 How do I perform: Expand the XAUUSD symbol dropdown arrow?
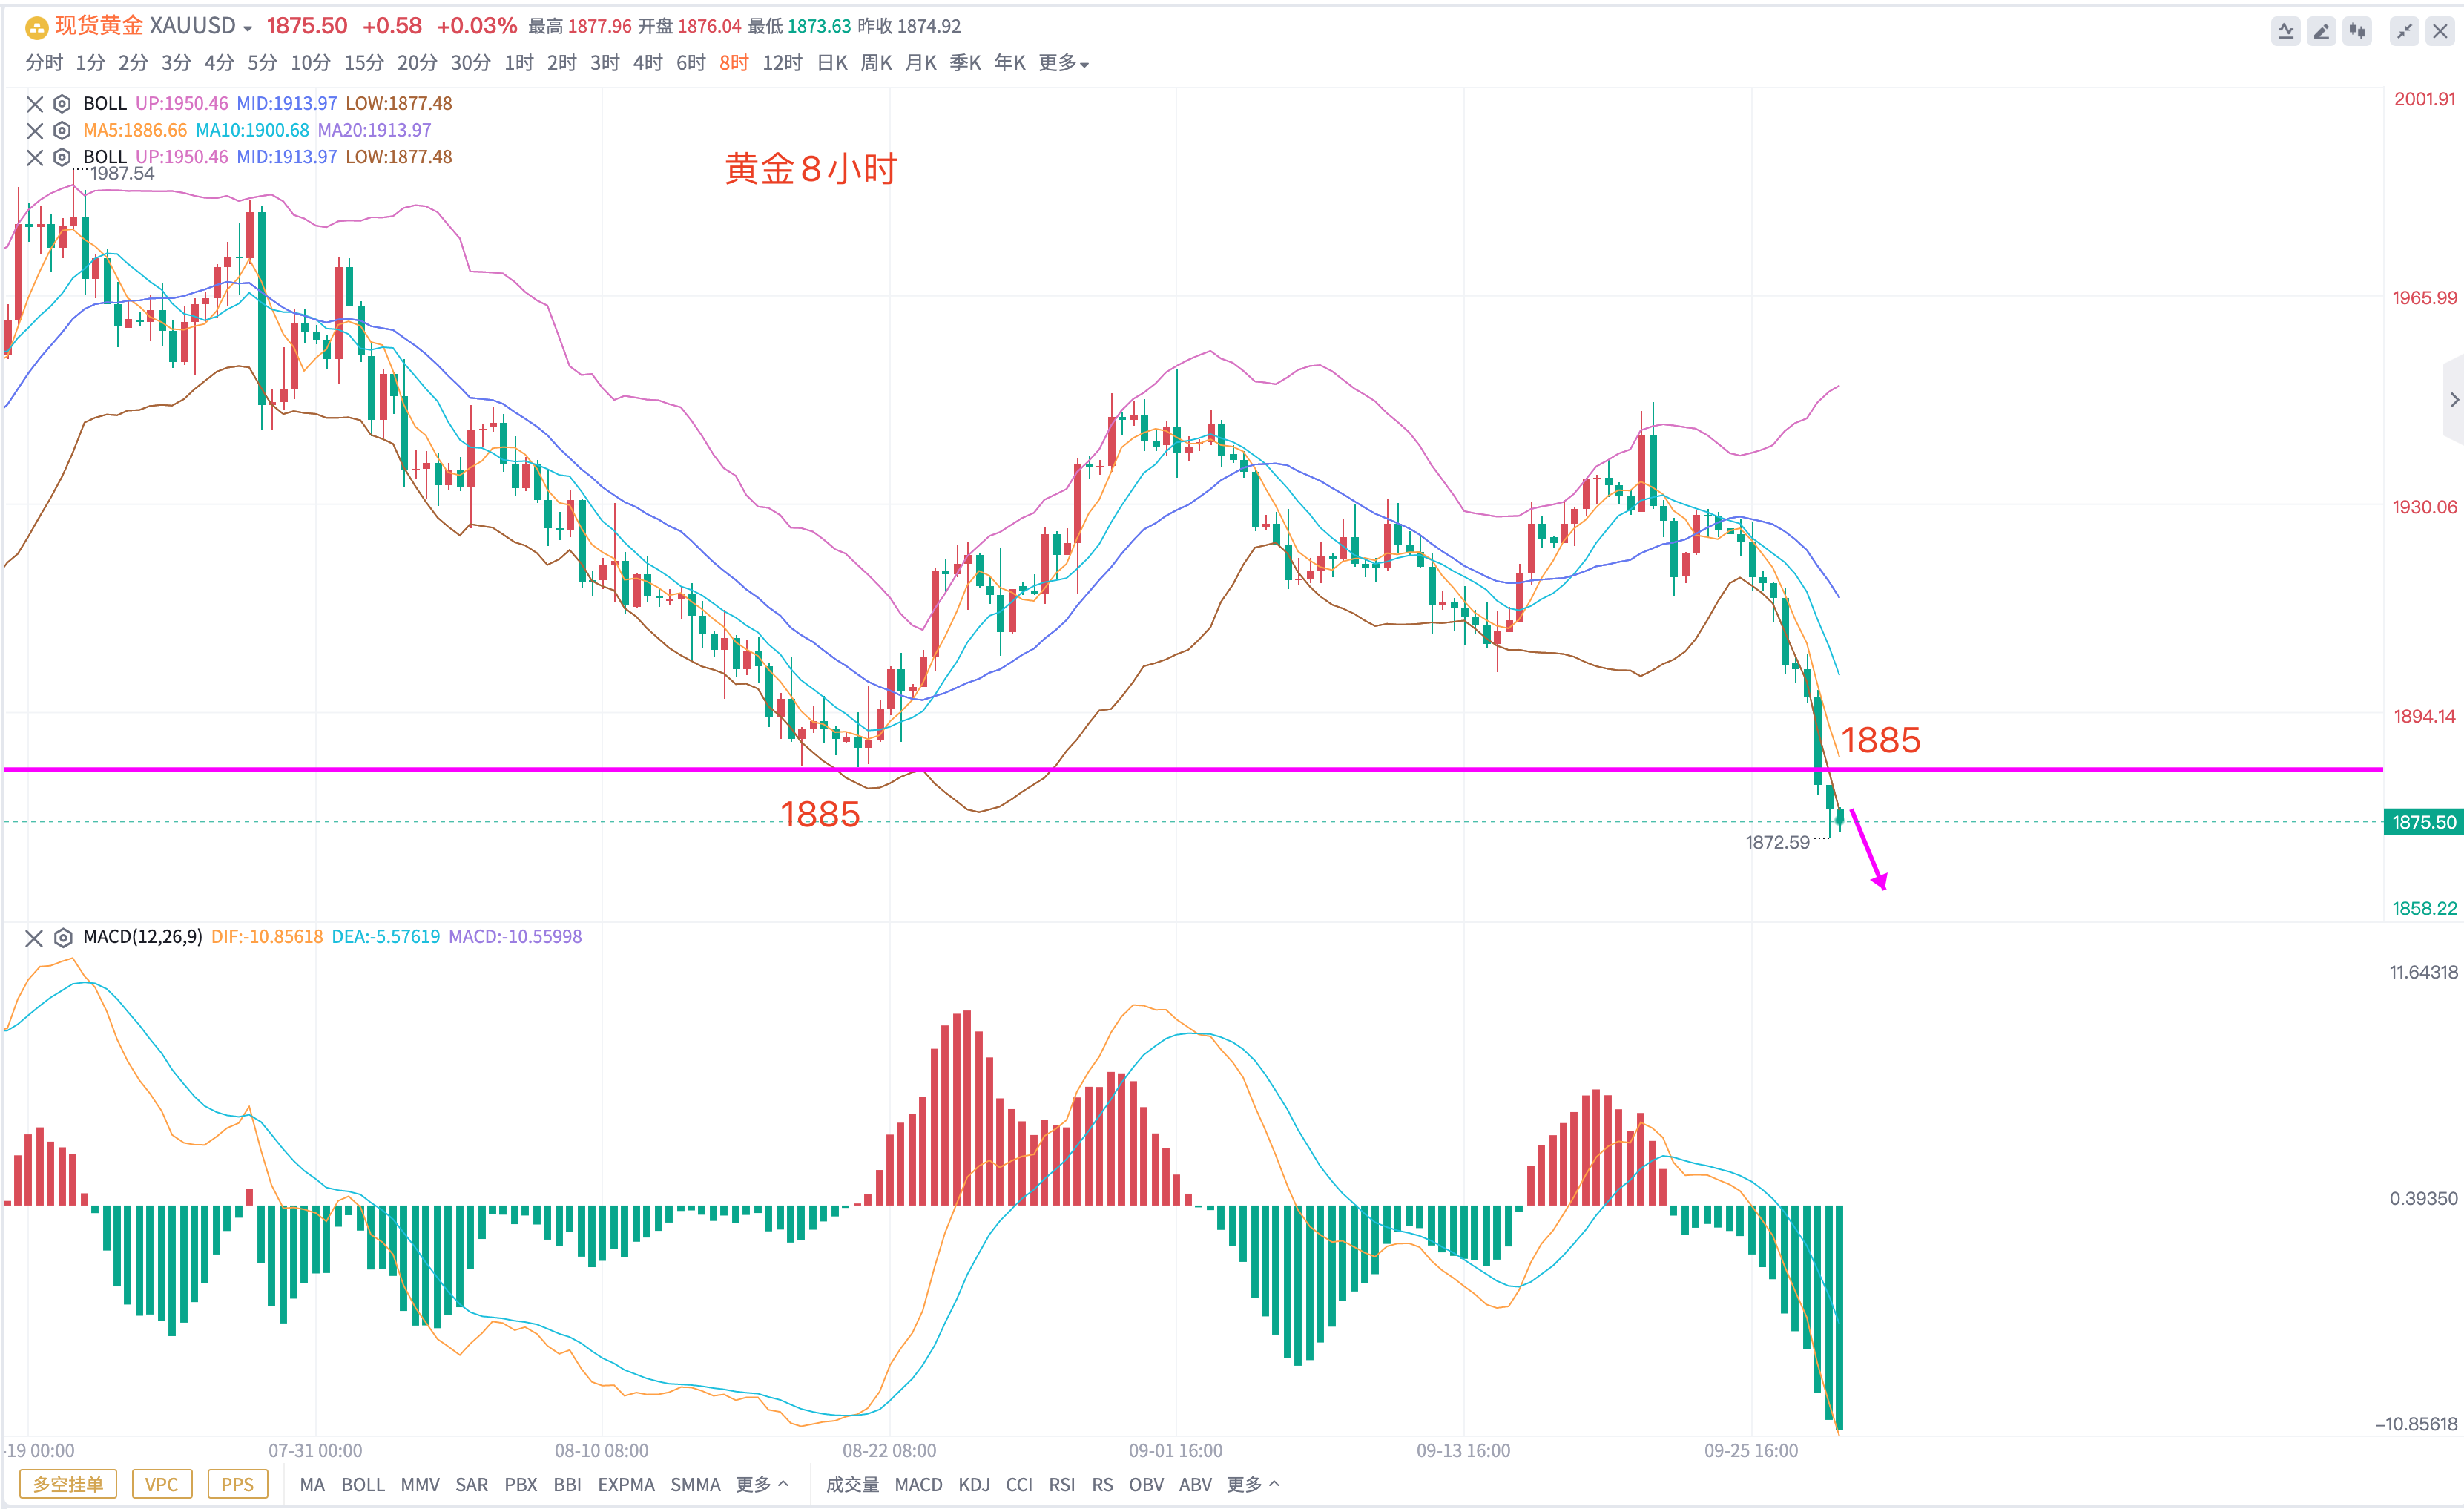(248, 28)
